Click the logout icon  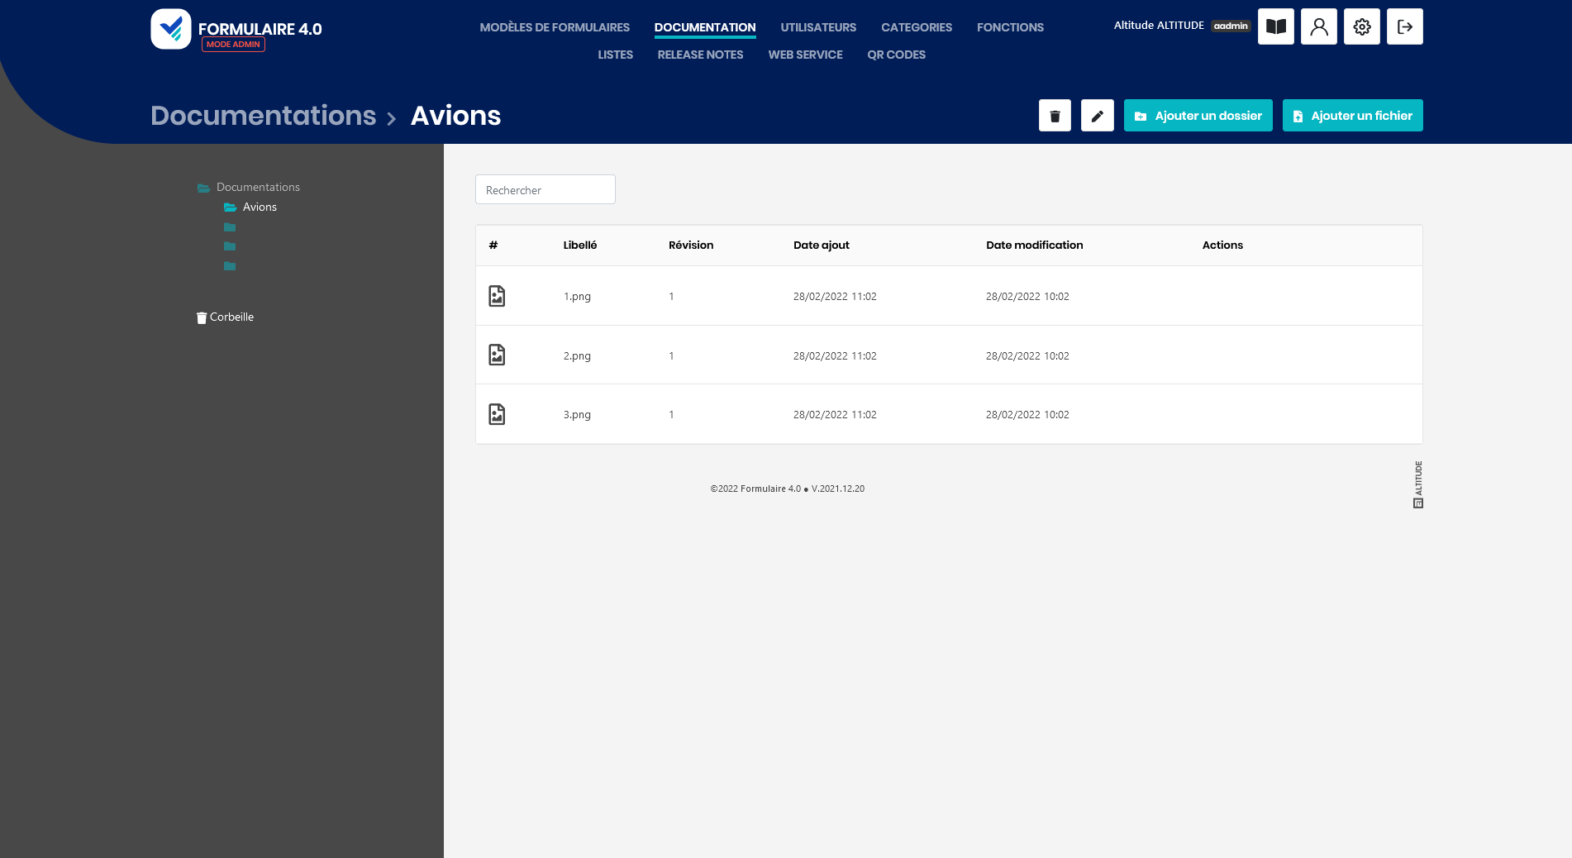point(1404,26)
